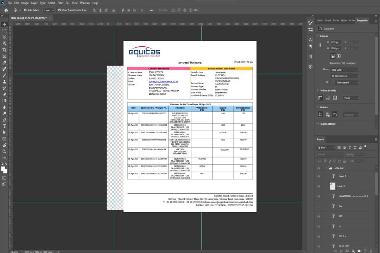The width and height of the screenshot is (380, 253).
Task: Select the Eyedropper tool
Action: pyautogui.click(x=4, y=63)
